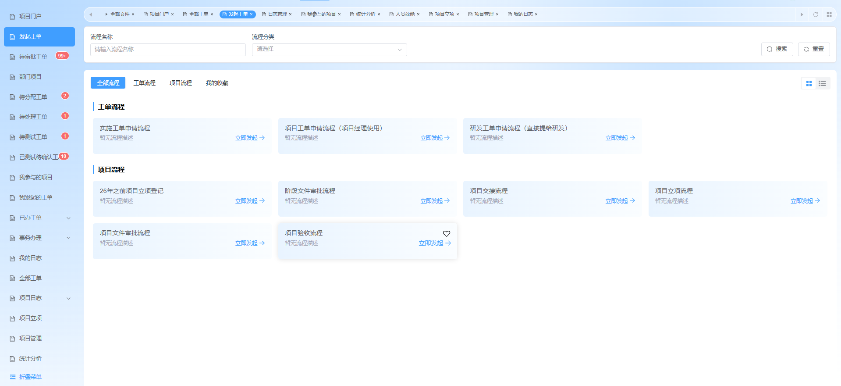Expand the 已办工单 submenu
The width and height of the screenshot is (841, 386).
point(68,218)
